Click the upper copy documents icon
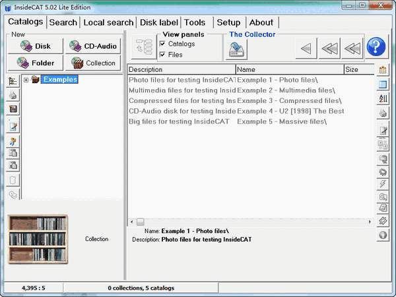Screen dimensions: 396x297 click(x=13, y=153)
